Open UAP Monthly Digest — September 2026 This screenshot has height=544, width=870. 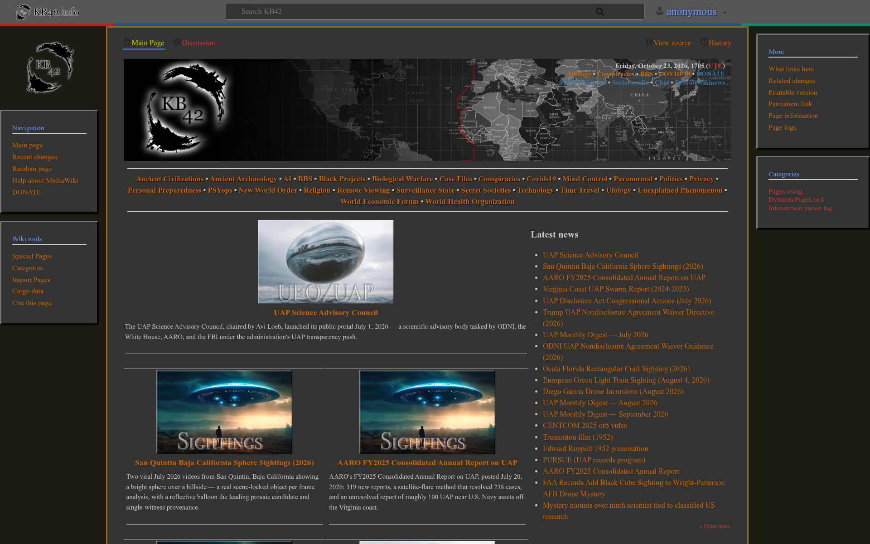click(605, 414)
